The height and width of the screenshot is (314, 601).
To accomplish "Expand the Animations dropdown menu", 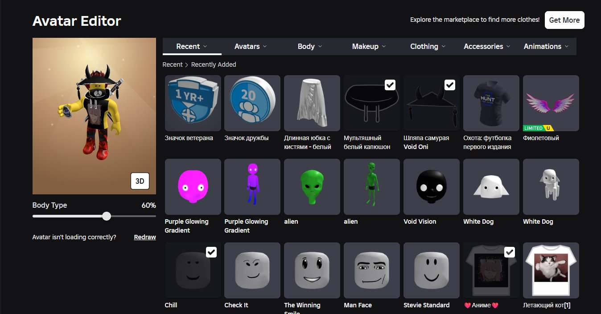I will pyautogui.click(x=547, y=46).
